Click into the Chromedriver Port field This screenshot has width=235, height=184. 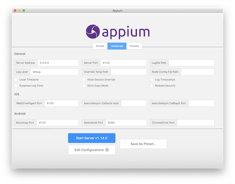click(195, 123)
